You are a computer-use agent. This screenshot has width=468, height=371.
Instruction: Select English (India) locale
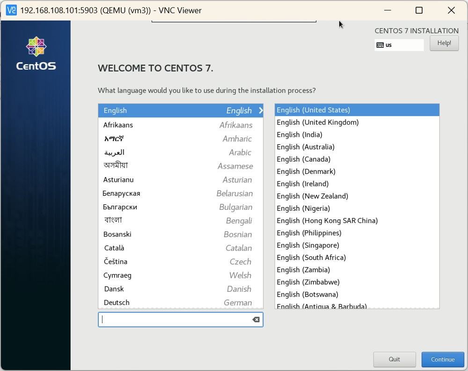click(357, 134)
